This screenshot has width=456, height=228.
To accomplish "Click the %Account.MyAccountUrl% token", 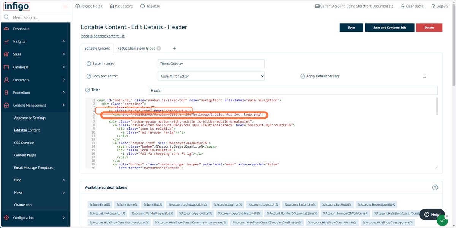I will (x=108, y=214).
